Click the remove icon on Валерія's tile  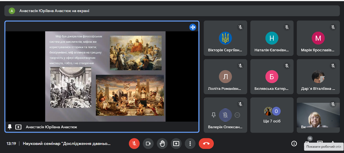coord(237,115)
